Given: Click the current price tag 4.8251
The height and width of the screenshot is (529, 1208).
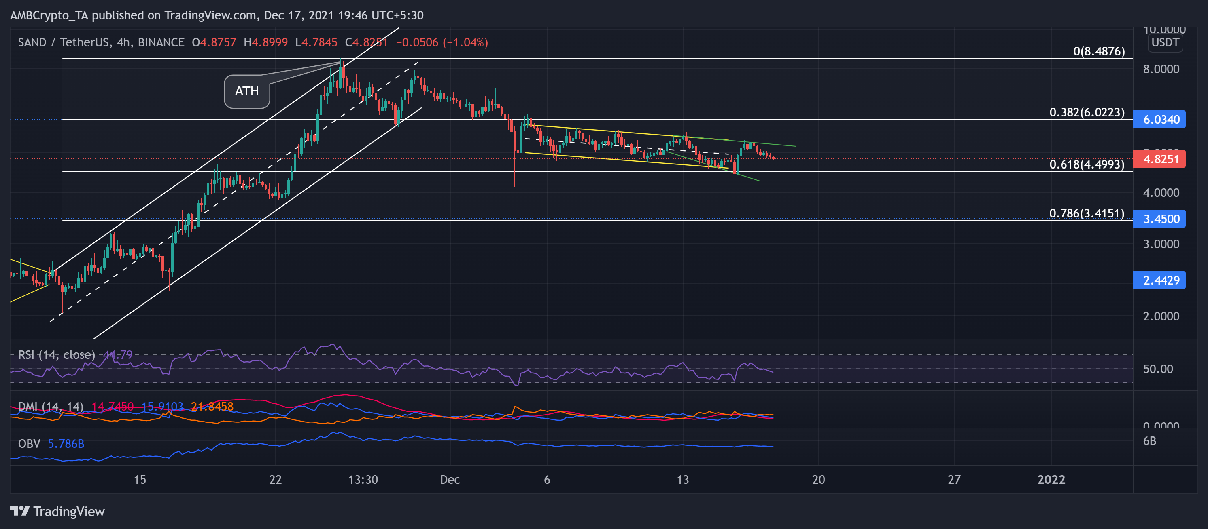Looking at the screenshot, I should tap(1160, 160).
